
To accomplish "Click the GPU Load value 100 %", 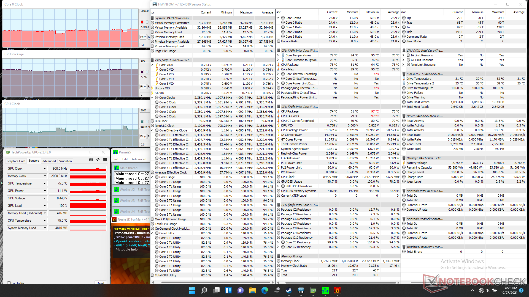I will (x=58, y=206).
